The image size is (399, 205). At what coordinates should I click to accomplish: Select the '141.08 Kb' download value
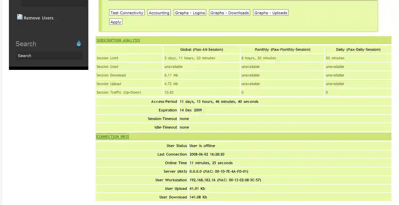click(198, 197)
